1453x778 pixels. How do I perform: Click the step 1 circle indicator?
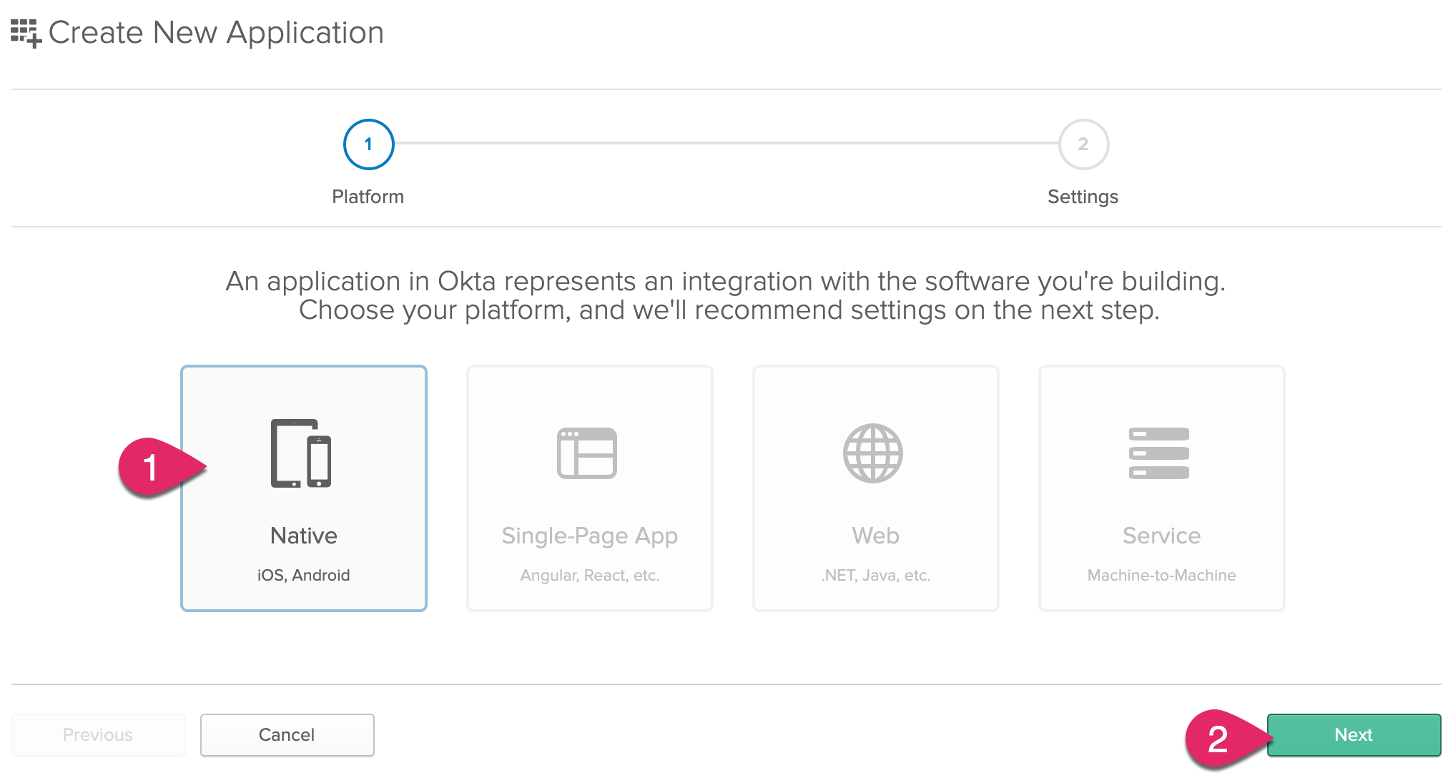click(x=368, y=144)
